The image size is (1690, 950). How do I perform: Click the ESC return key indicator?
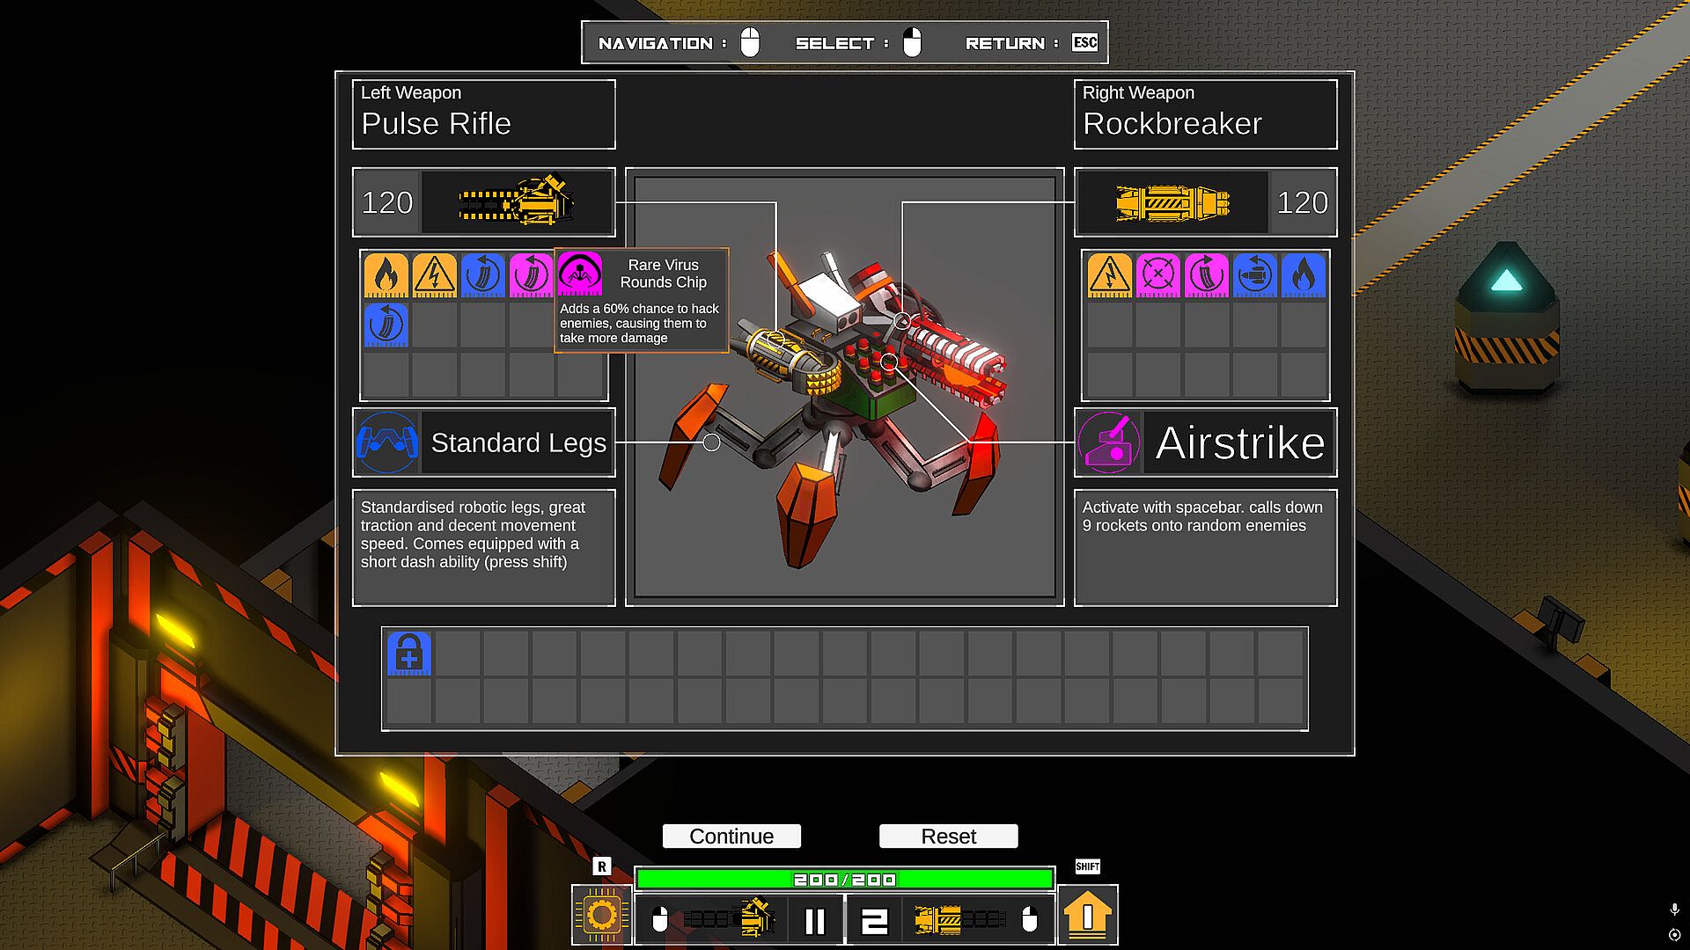tap(1084, 42)
